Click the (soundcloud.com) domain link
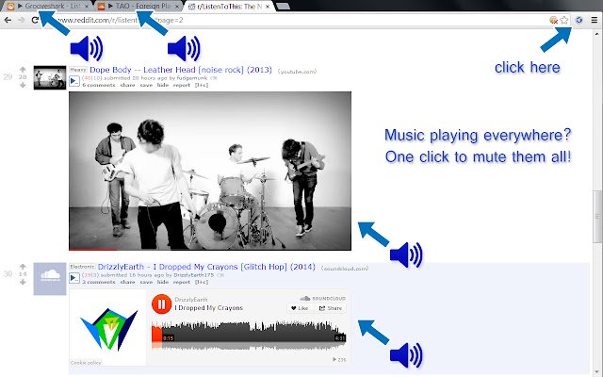Viewport: 603px width, 377px height. tap(345, 269)
